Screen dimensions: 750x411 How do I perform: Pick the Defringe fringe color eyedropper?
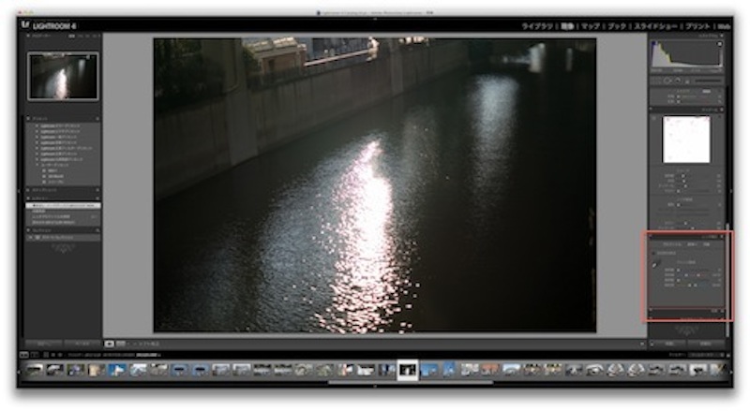pos(656,263)
